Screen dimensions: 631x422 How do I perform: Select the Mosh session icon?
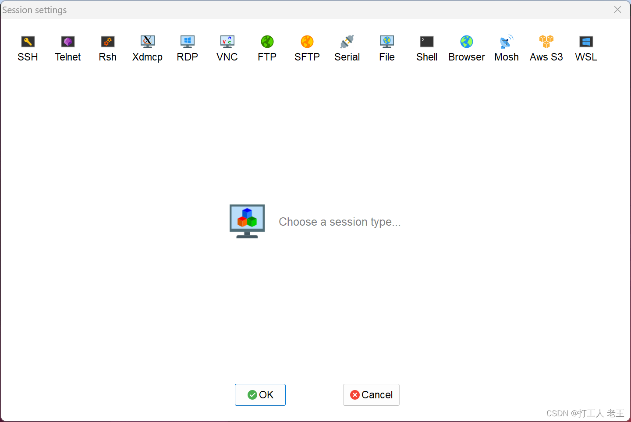pyautogui.click(x=507, y=49)
